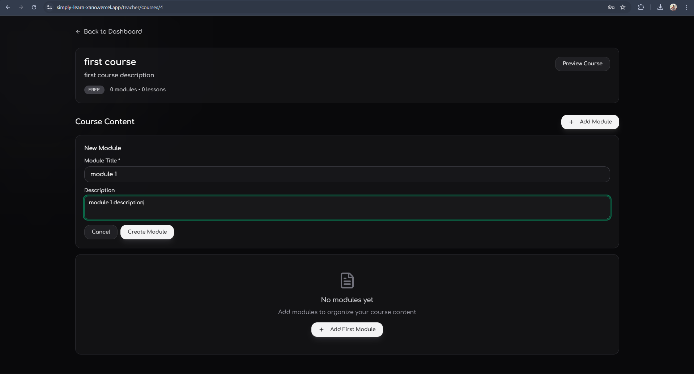Click the FREE pricing badge

pyautogui.click(x=94, y=90)
